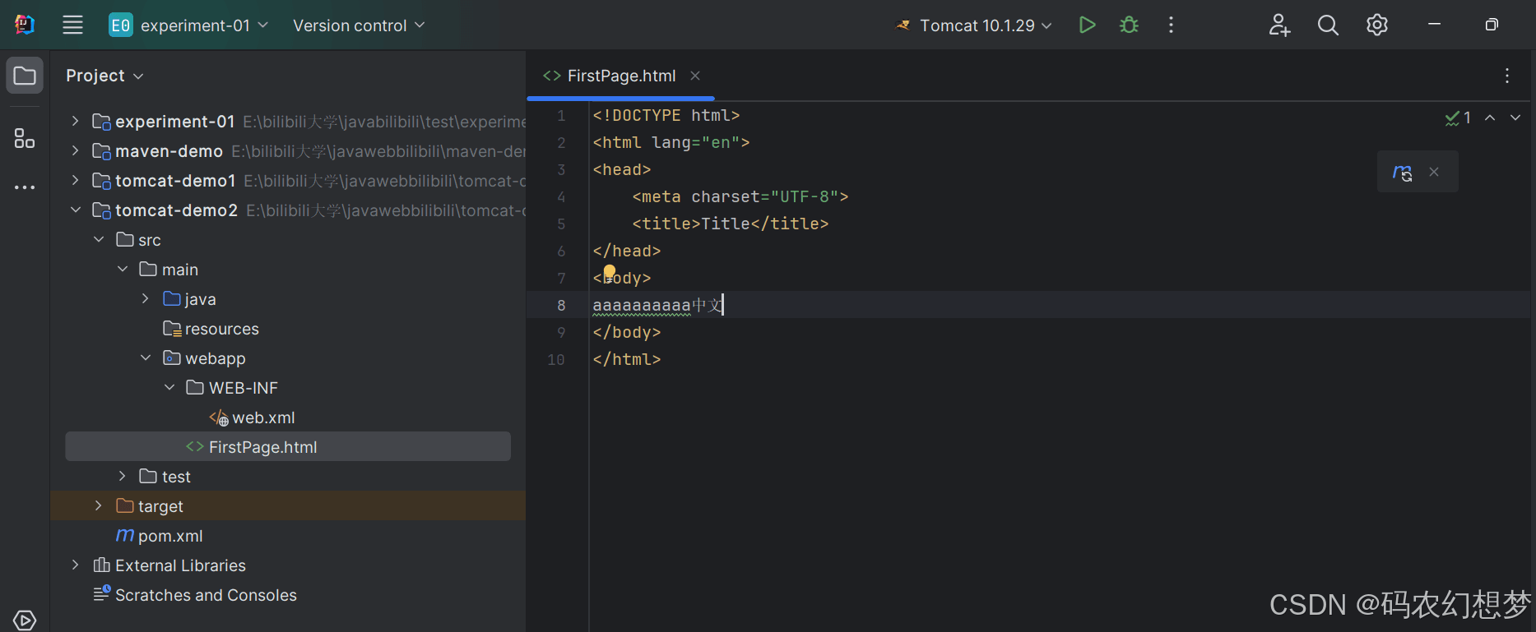
Task: Open the Structure tool window
Action: (25, 138)
